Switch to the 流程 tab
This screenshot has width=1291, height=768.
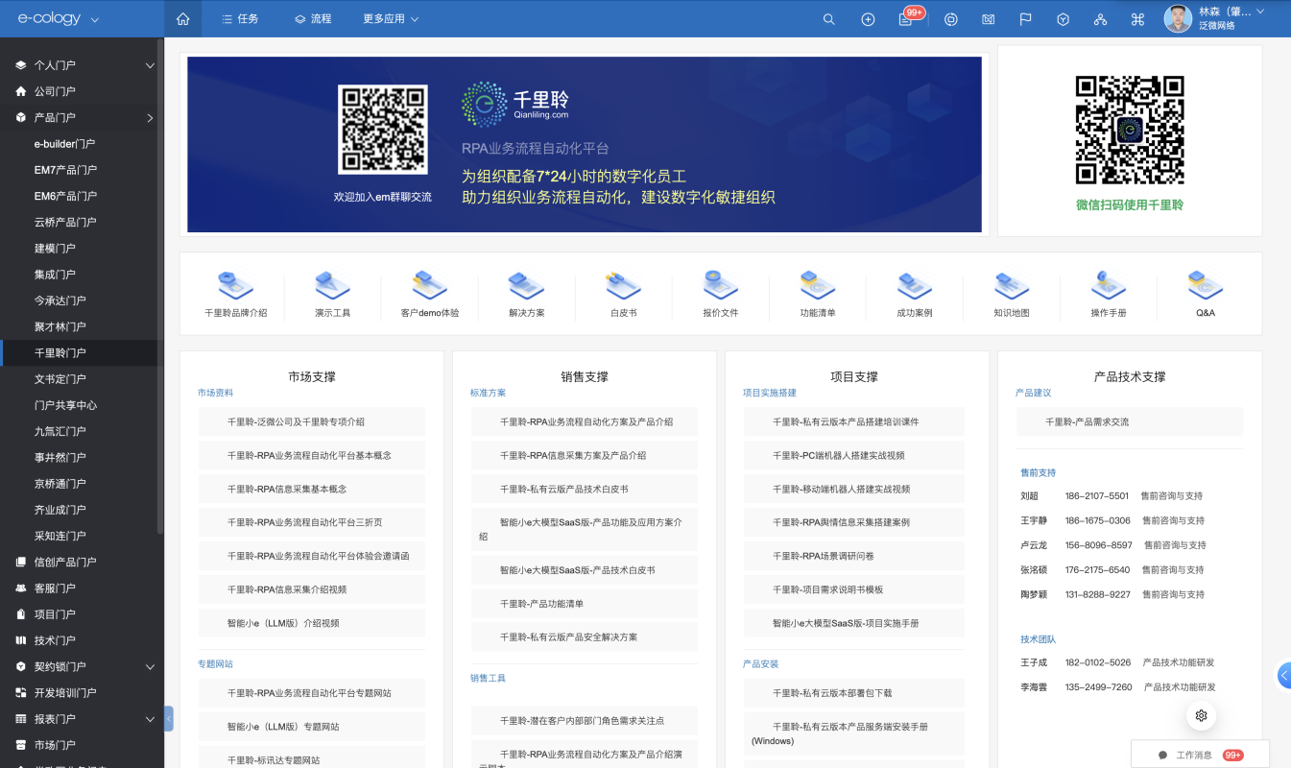(x=313, y=19)
